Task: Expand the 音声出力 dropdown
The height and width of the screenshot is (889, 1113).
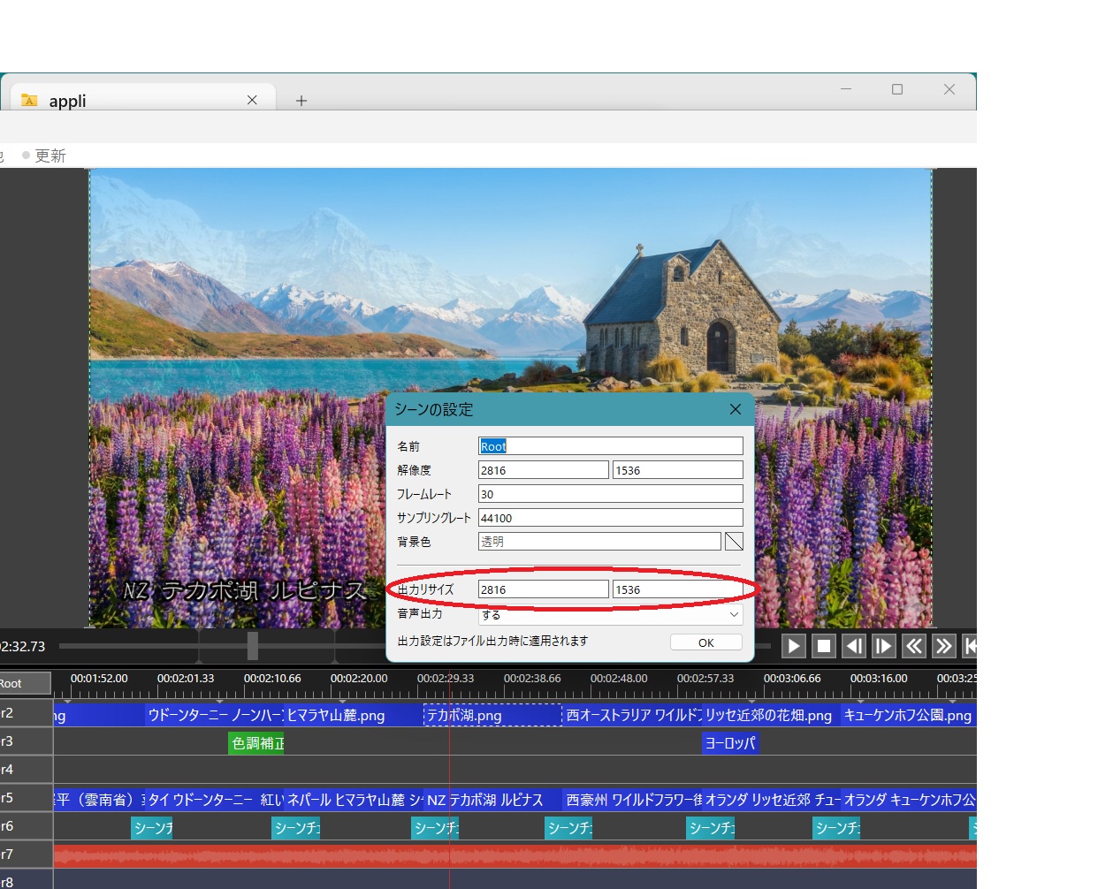Action: 610,614
